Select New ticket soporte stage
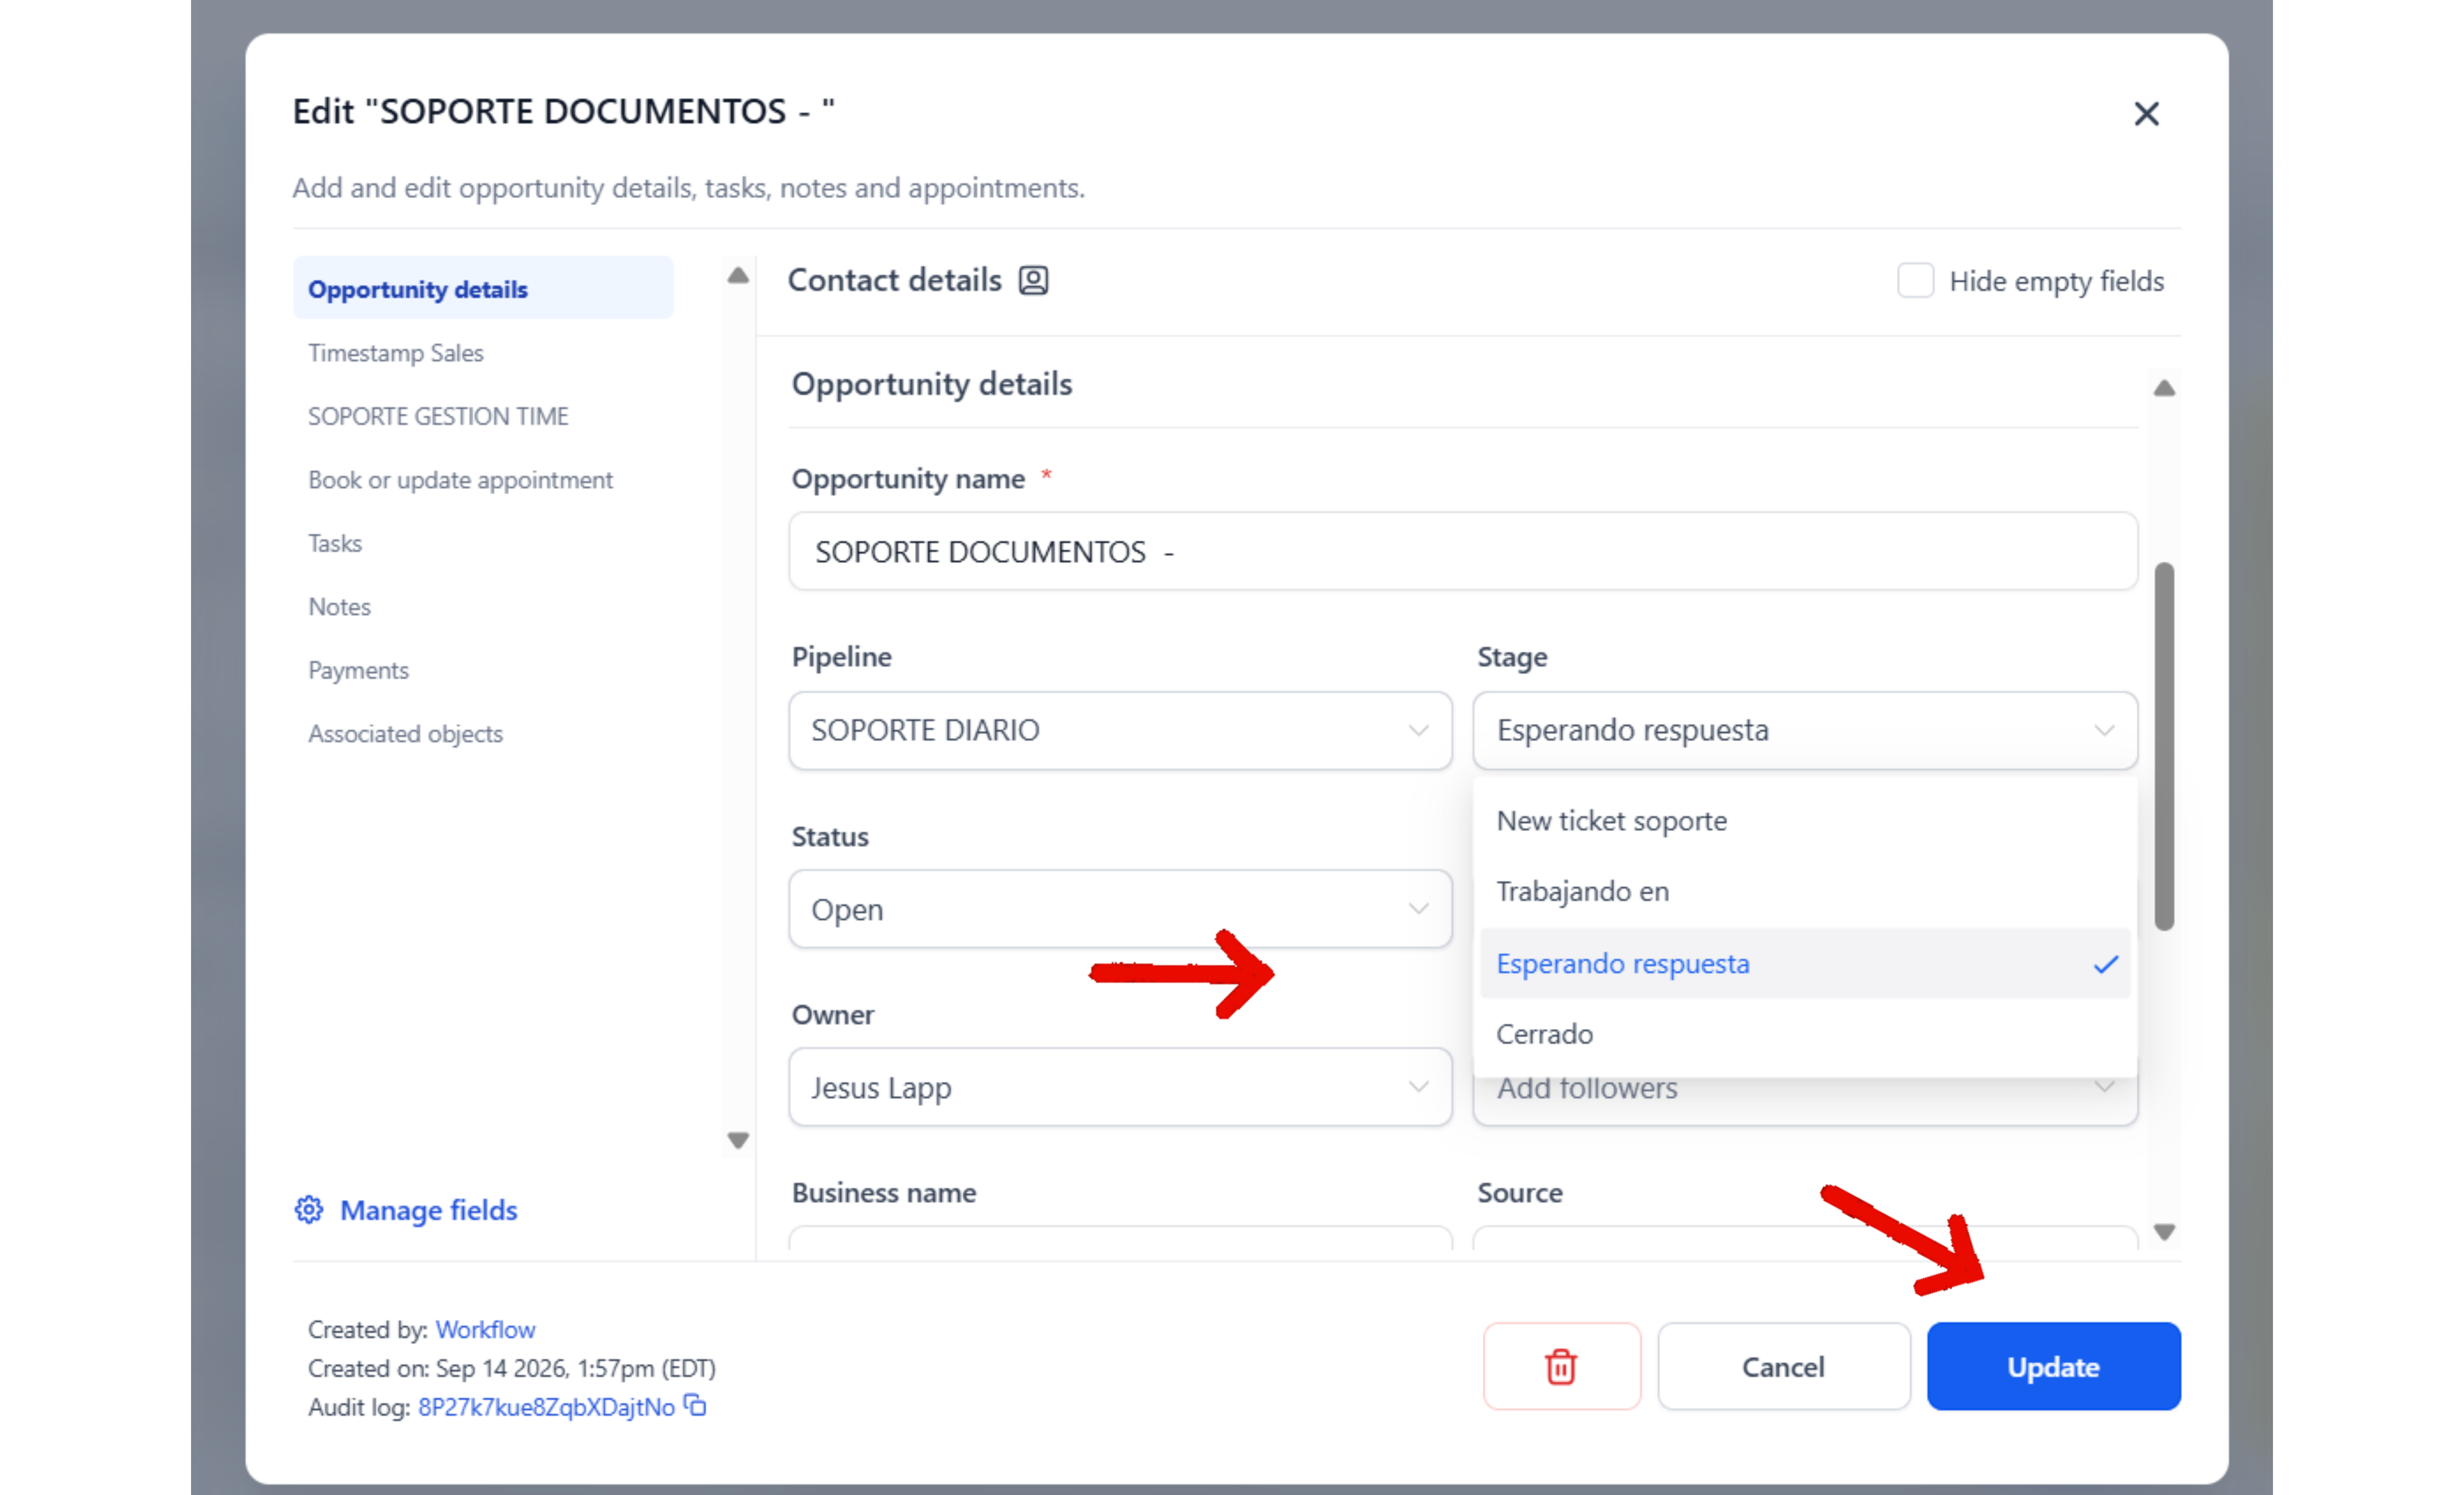The width and height of the screenshot is (2464, 1495). 1805,821
